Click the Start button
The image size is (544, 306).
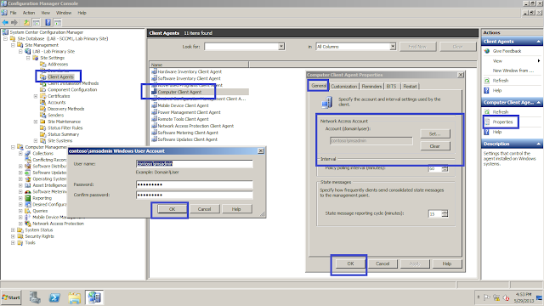(11, 297)
